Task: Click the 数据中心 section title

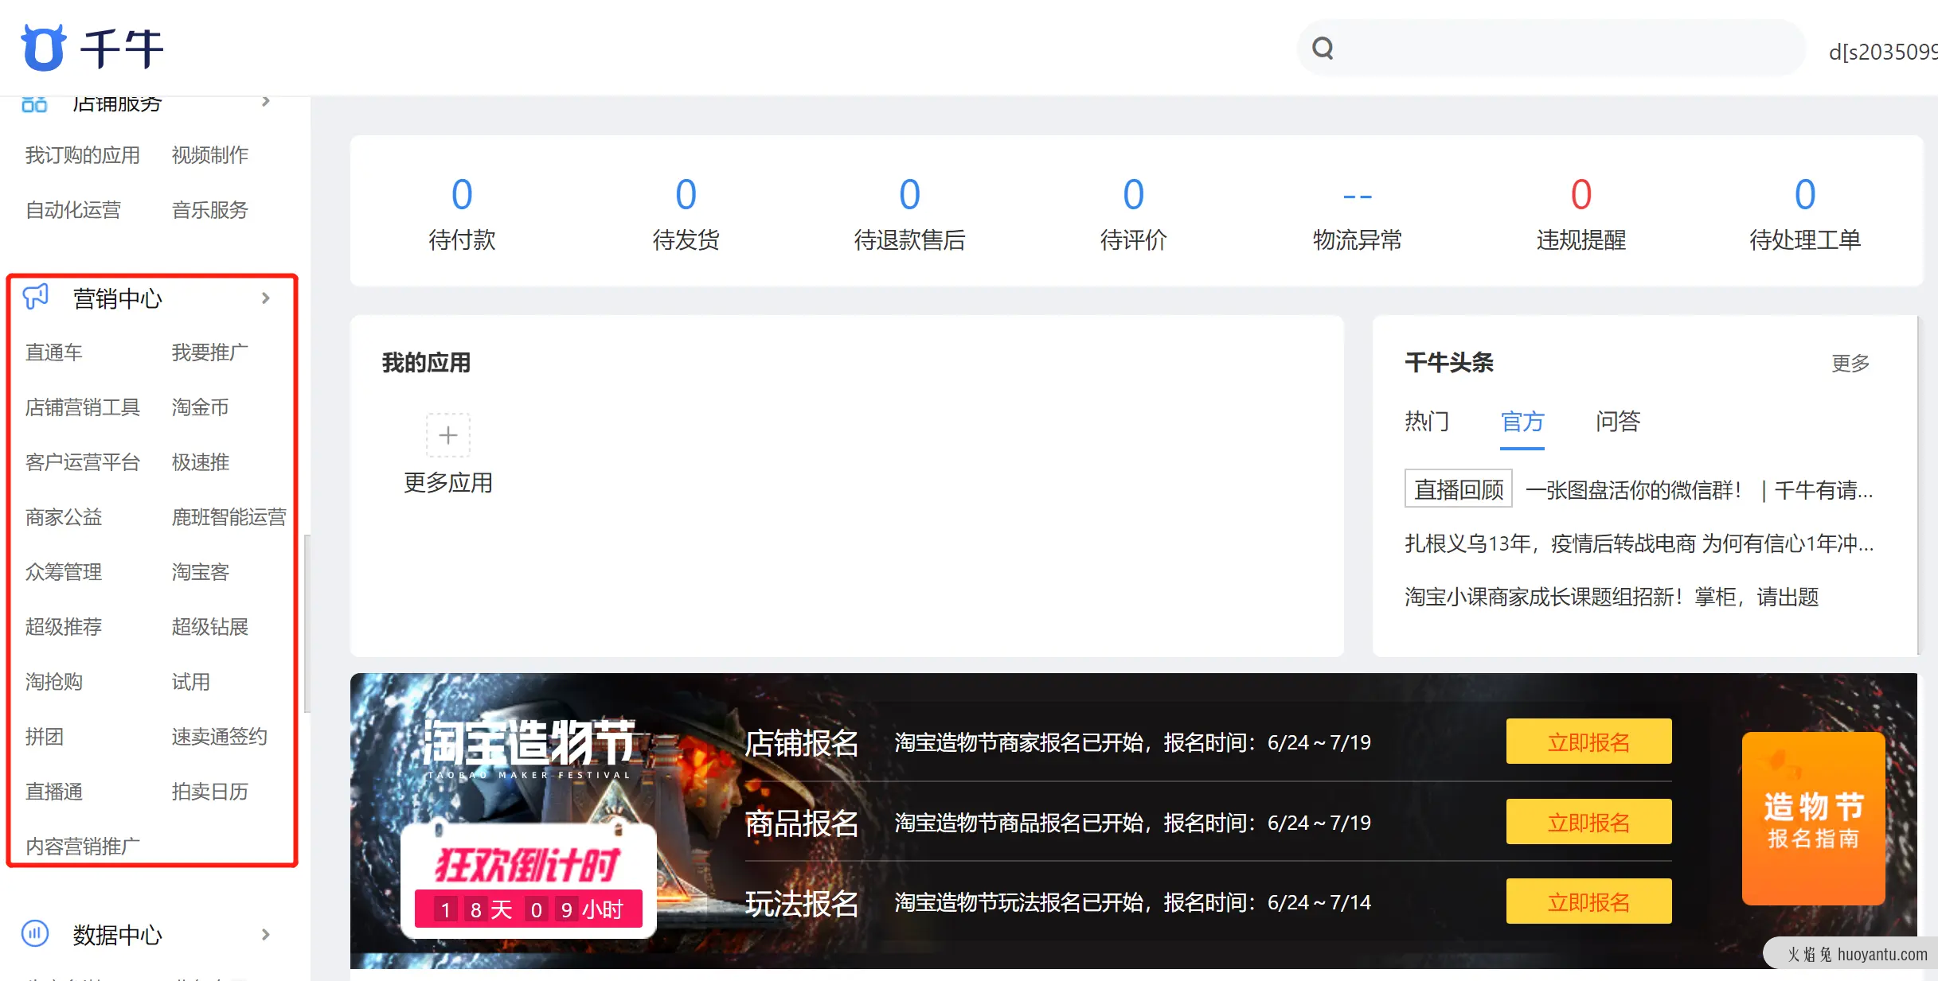Action: (x=118, y=934)
